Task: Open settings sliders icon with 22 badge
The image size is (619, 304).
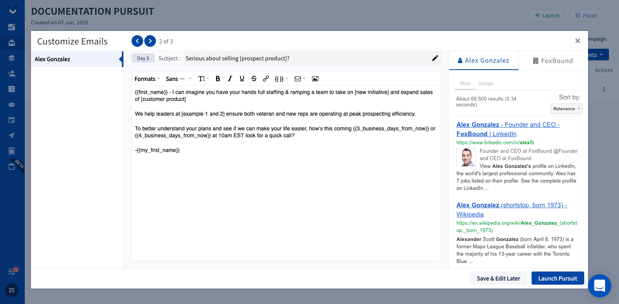Action: coord(12,271)
